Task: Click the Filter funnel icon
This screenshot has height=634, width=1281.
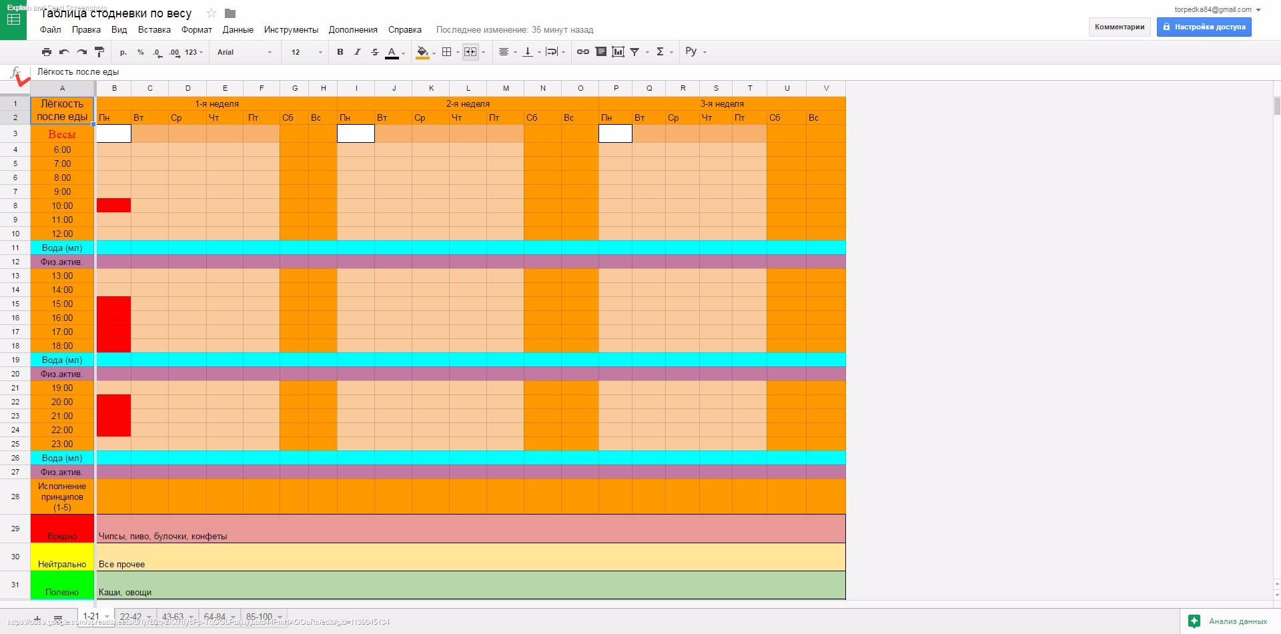Action: click(x=635, y=52)
